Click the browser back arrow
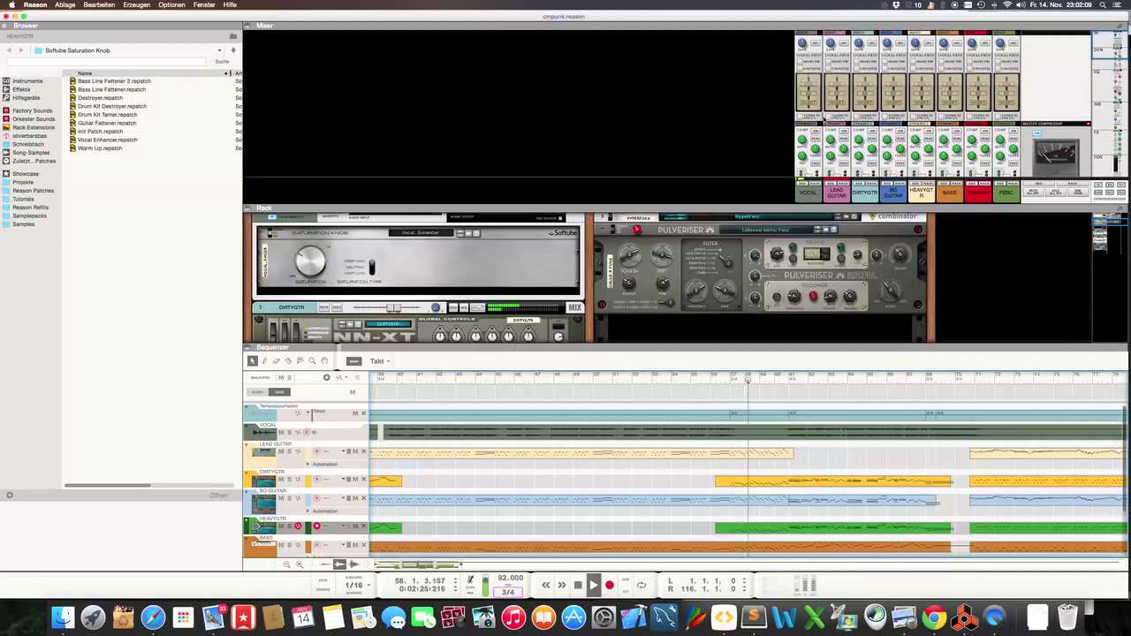This screenshot has width=1131, height=636. [x=10, y=50]
